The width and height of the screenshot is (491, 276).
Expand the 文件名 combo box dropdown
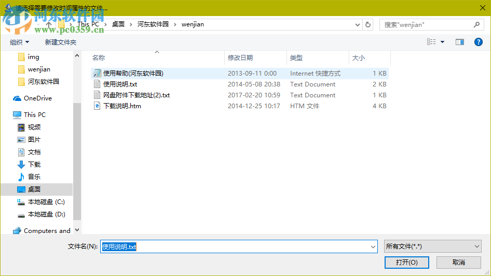[373, 246]
